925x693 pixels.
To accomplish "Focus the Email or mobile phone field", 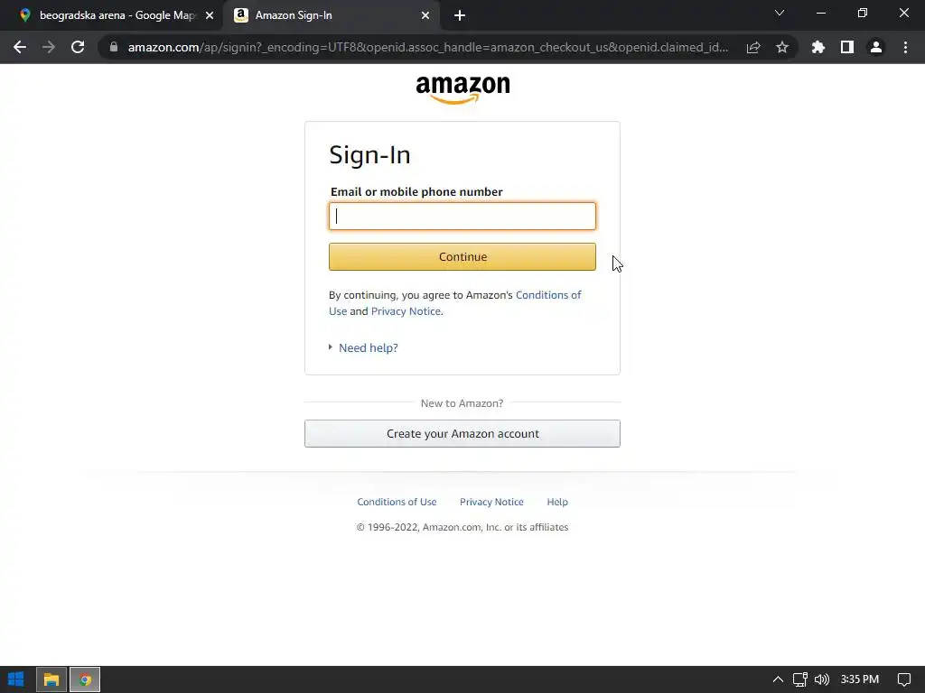I will coord(462,217).
